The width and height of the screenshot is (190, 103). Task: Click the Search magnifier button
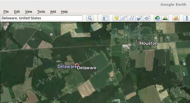coord(90,18)
